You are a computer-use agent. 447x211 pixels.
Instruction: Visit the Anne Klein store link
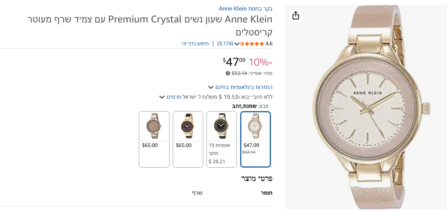(x=246, y=8)
